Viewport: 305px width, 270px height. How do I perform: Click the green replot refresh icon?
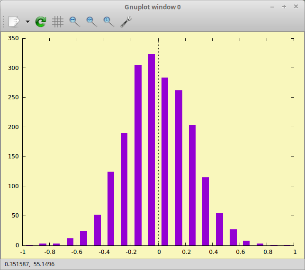(x=41, y=21)
